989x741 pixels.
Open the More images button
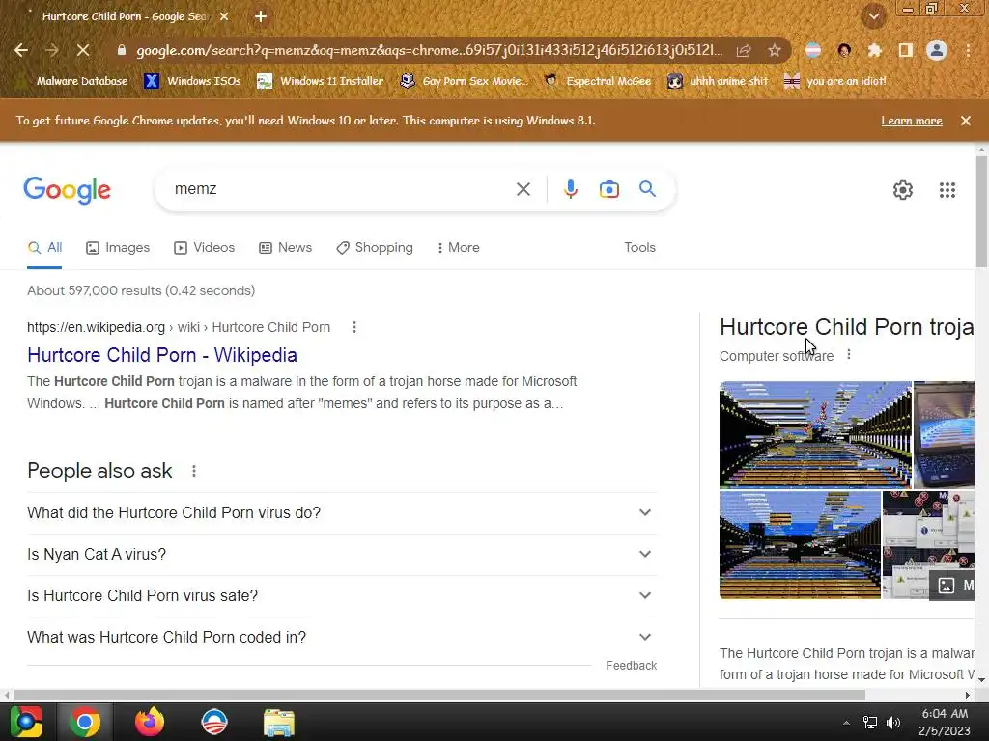pyautogui.click(x=952, y=586)
